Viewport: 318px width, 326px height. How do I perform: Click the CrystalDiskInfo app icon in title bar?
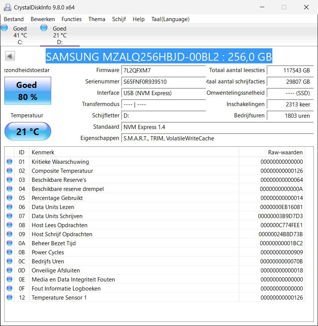[8, 7]
